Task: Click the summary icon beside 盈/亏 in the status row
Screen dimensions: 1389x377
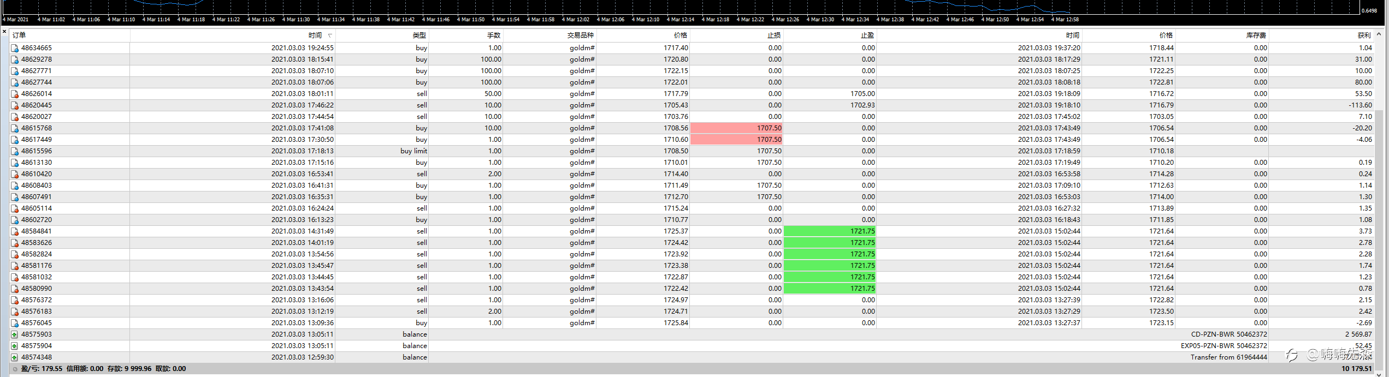Action: (15, 369)
